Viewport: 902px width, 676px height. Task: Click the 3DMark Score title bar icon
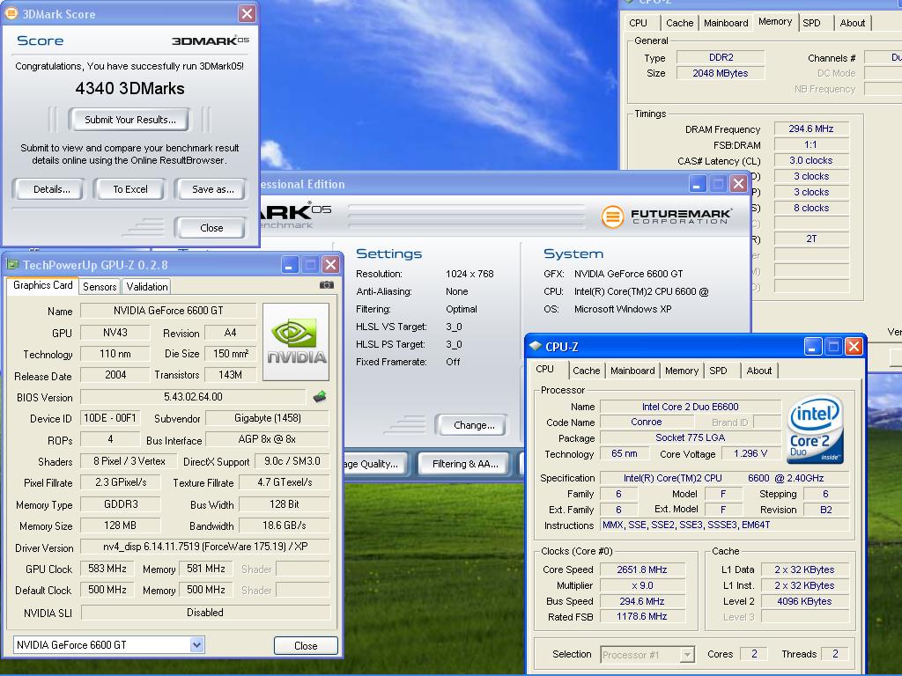[11, 14]
